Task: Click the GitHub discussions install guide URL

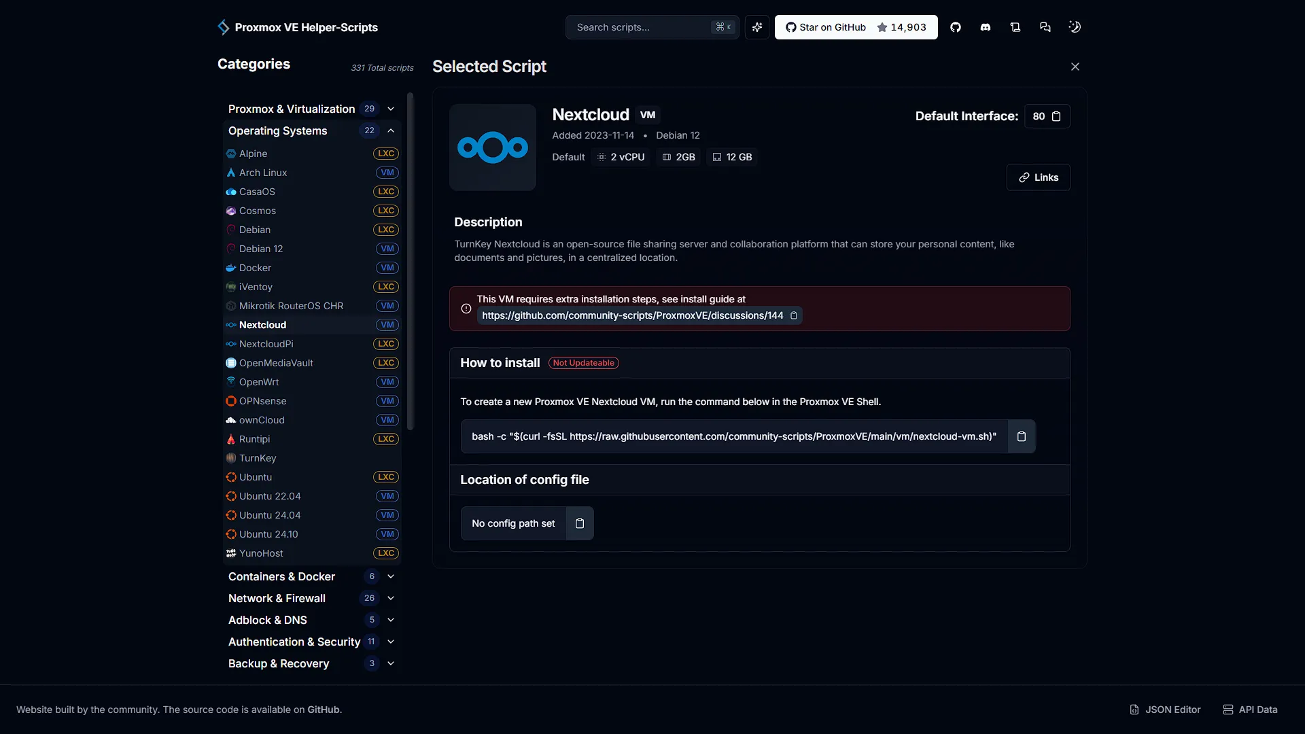Action: [632, 315]
